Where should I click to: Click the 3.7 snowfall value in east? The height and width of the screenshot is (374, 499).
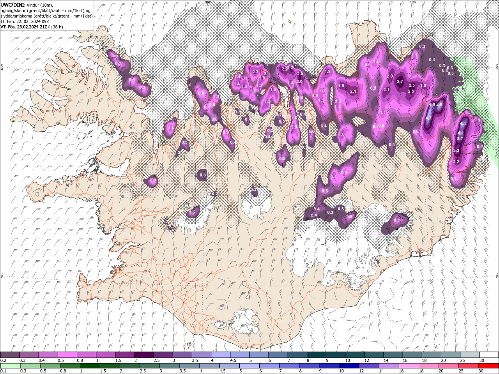(460, 139)
